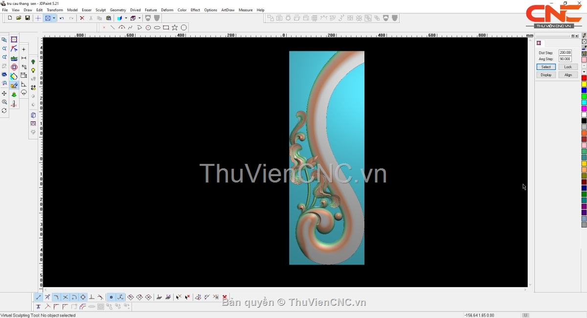
Task: Delete selection with the red X icon
Action: (82, 18)
